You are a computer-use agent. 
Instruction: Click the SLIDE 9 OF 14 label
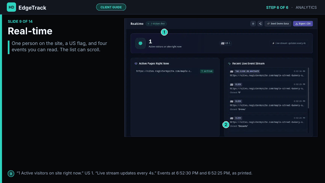20,22
